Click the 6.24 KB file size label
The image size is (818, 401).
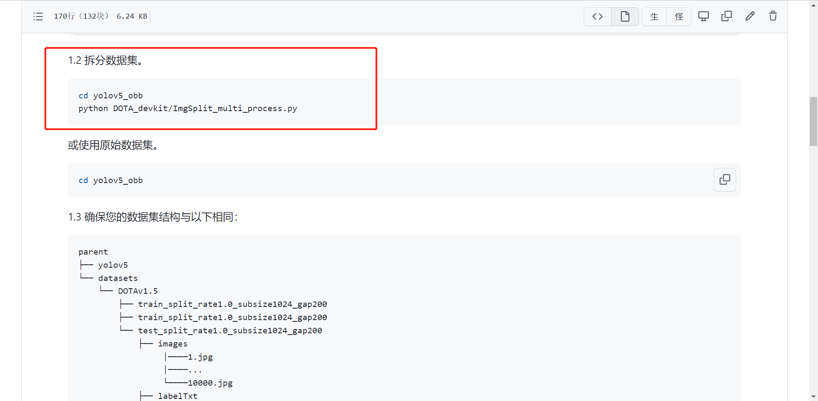pos(131,16)
